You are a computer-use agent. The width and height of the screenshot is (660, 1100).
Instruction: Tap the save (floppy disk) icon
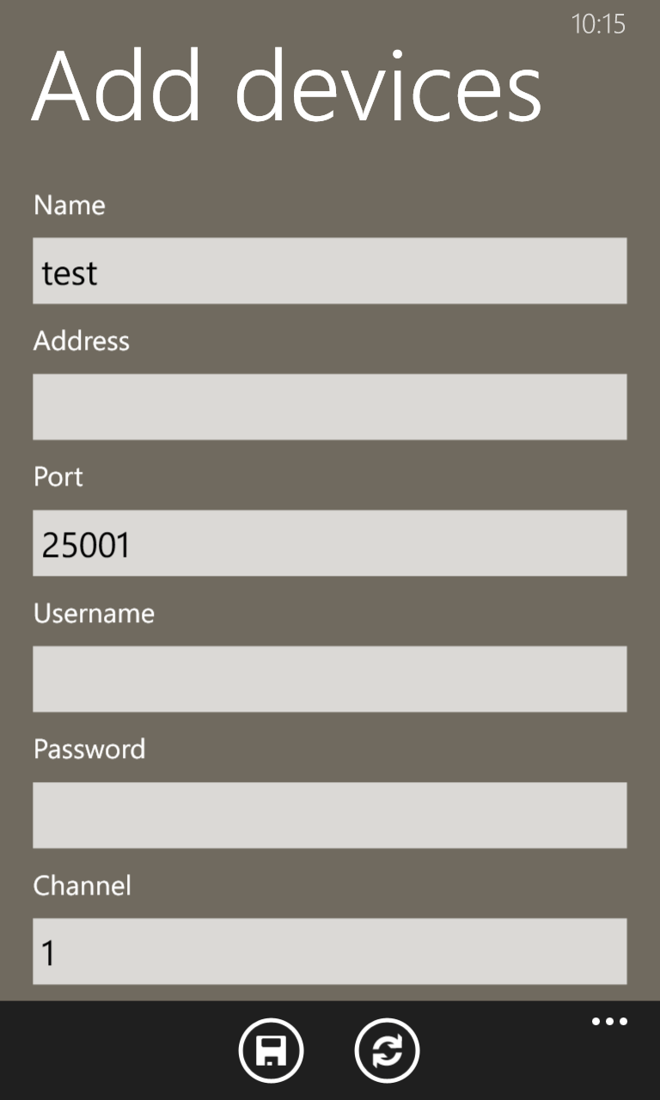[272, 1050]
